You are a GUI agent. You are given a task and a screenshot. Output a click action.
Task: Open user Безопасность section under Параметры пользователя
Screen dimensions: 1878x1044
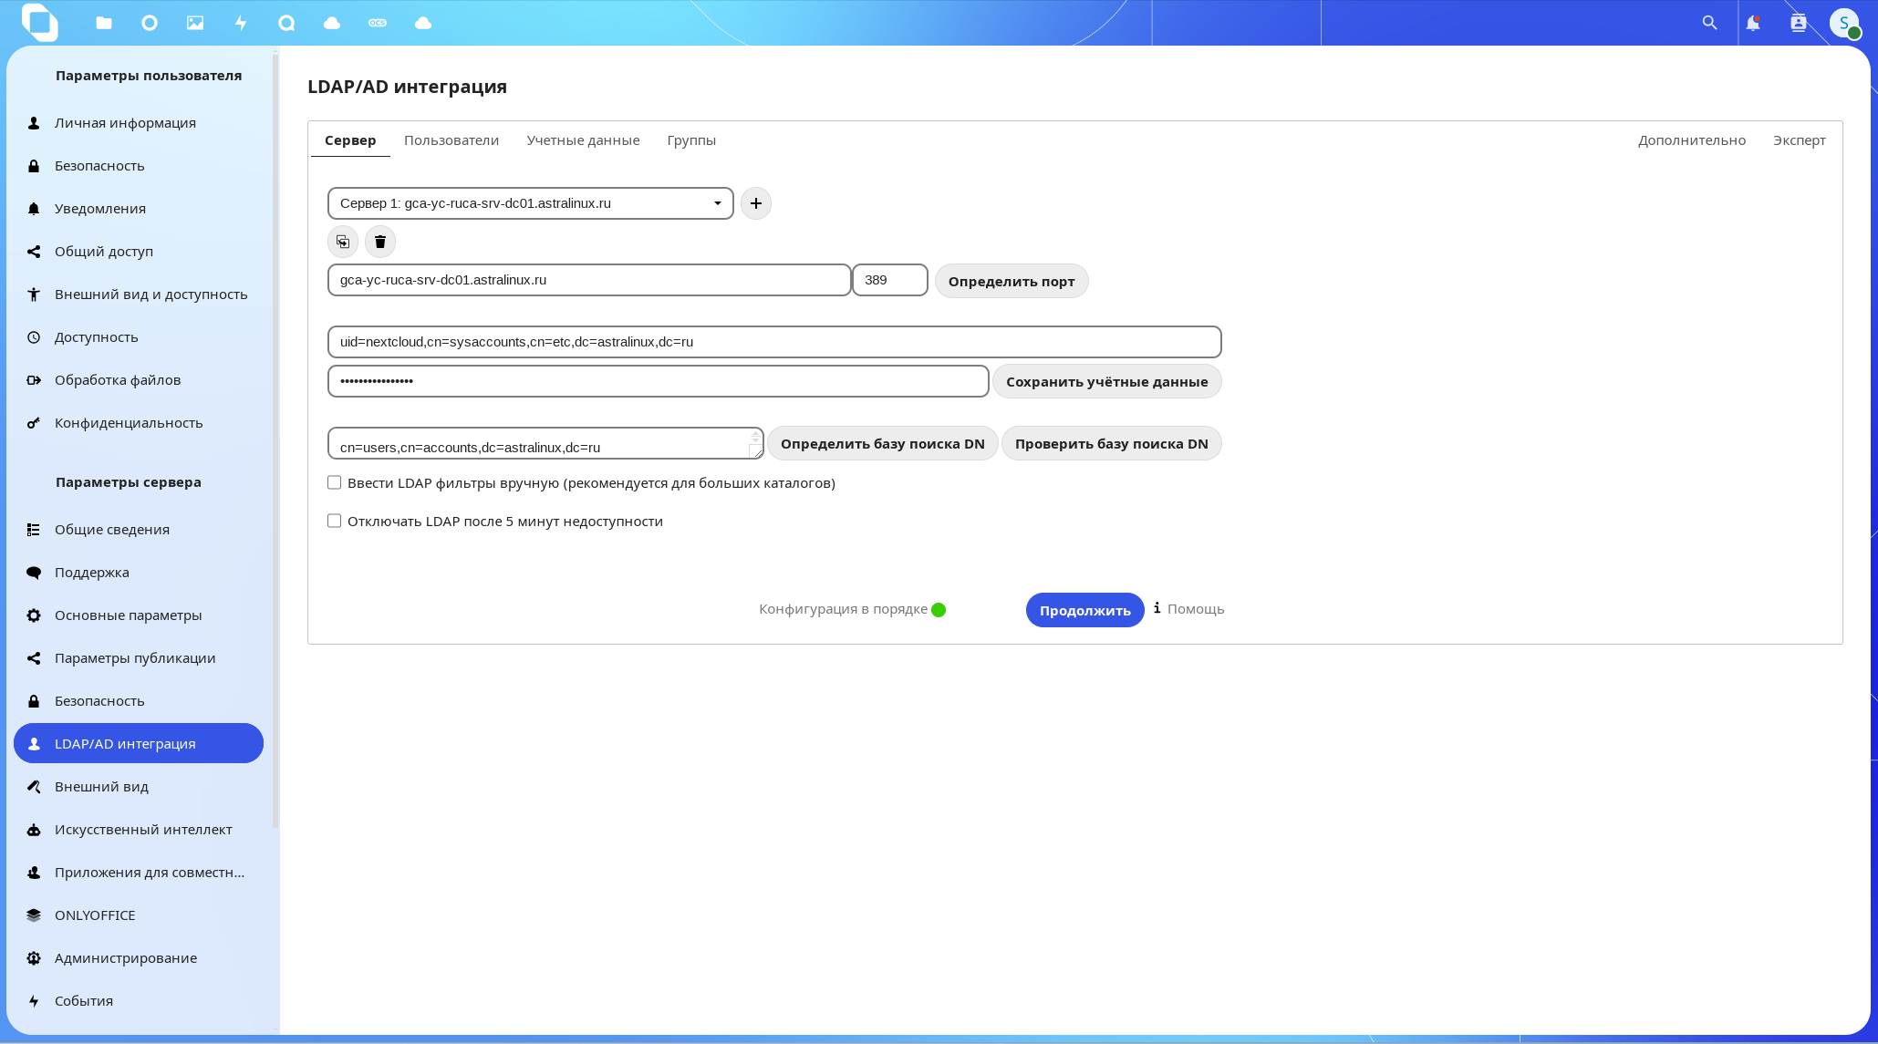(x=139, y=166)
